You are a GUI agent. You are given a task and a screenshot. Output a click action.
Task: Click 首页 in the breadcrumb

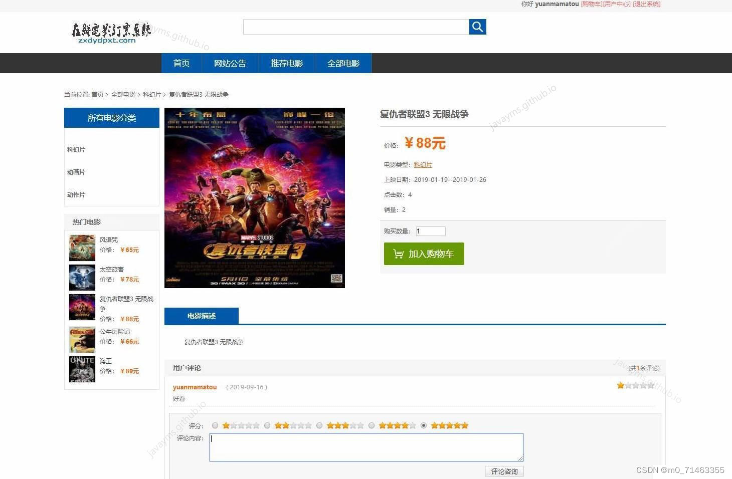(x=97, y=94)
